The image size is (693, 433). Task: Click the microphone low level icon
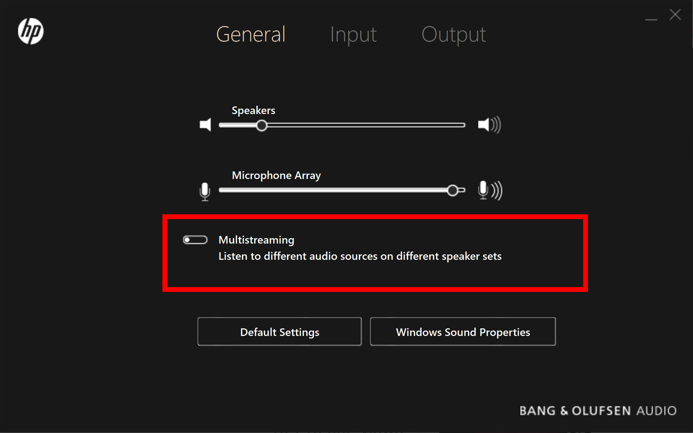205,191
